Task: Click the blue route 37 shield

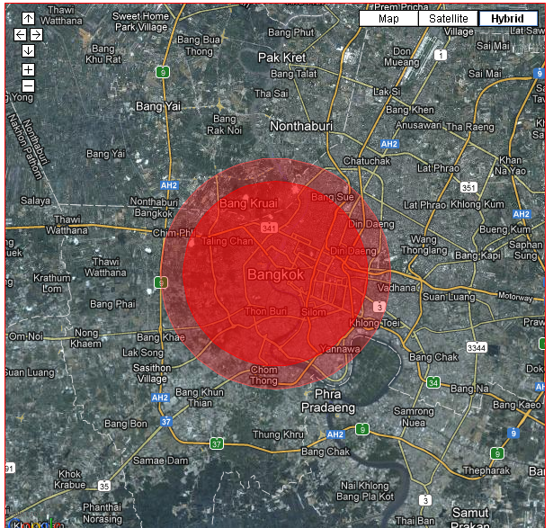Action: pos(166,422)
